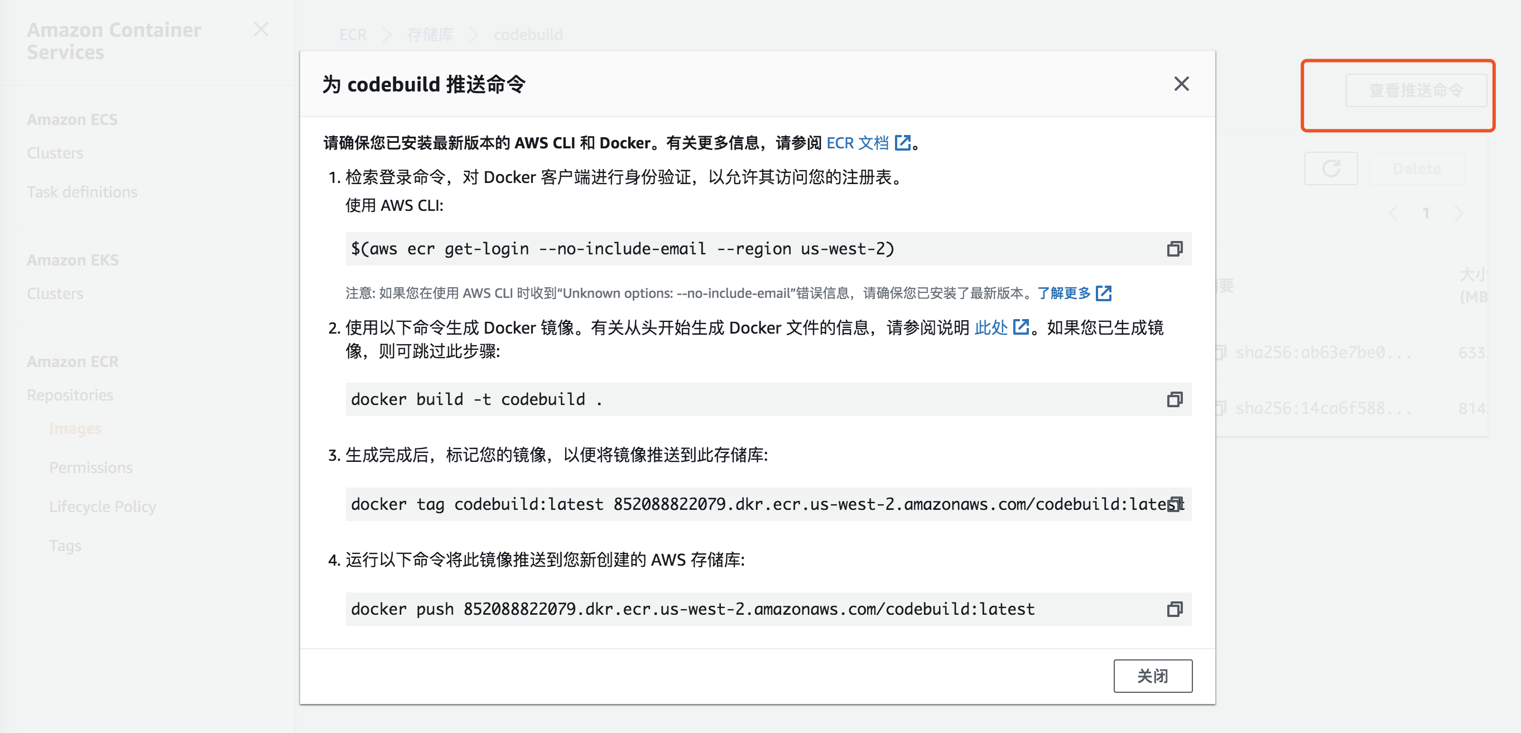
Task: Click the external-link icon beside 此处
Action: [x=1021, y=327]
